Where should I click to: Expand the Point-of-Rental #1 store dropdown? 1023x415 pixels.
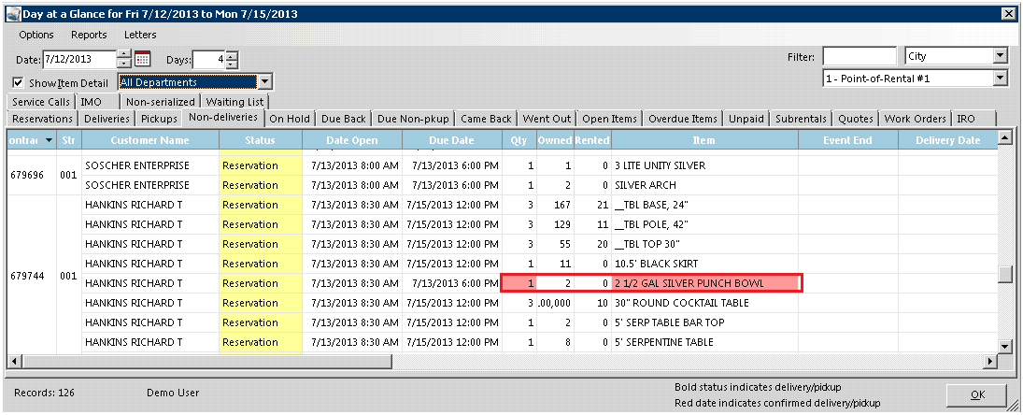tap(1001, 79)
